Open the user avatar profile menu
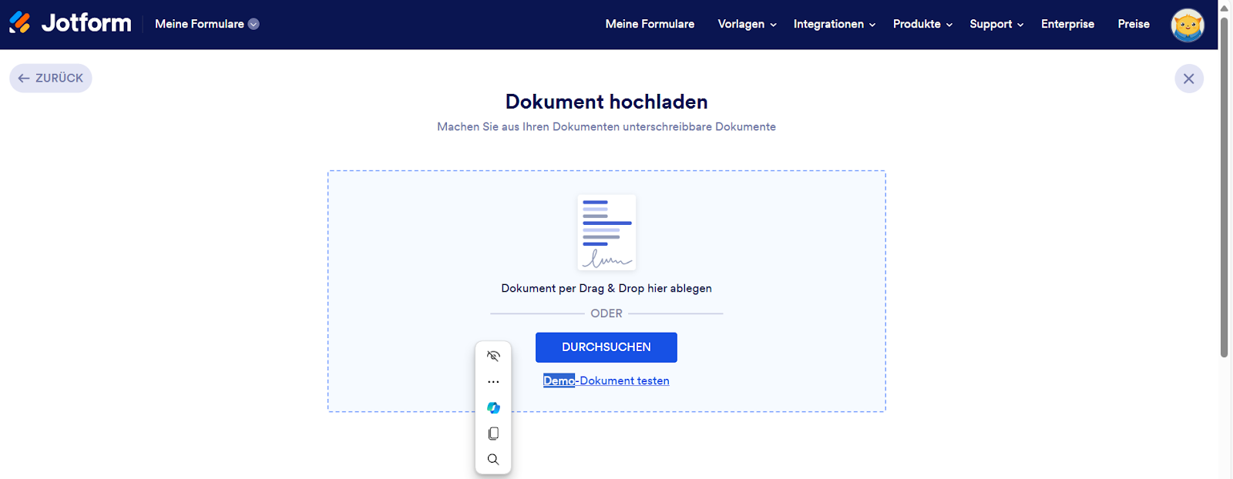The width and height of the screenshot is (1233, 479). click(x=1187, y=25)
